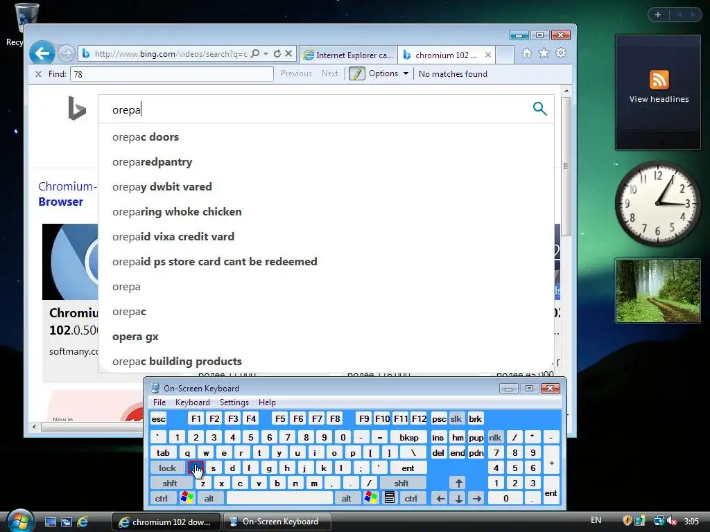The image size is (710, 532).
Task: Toggle the nlk num lock key
Action: coord(495,438)
